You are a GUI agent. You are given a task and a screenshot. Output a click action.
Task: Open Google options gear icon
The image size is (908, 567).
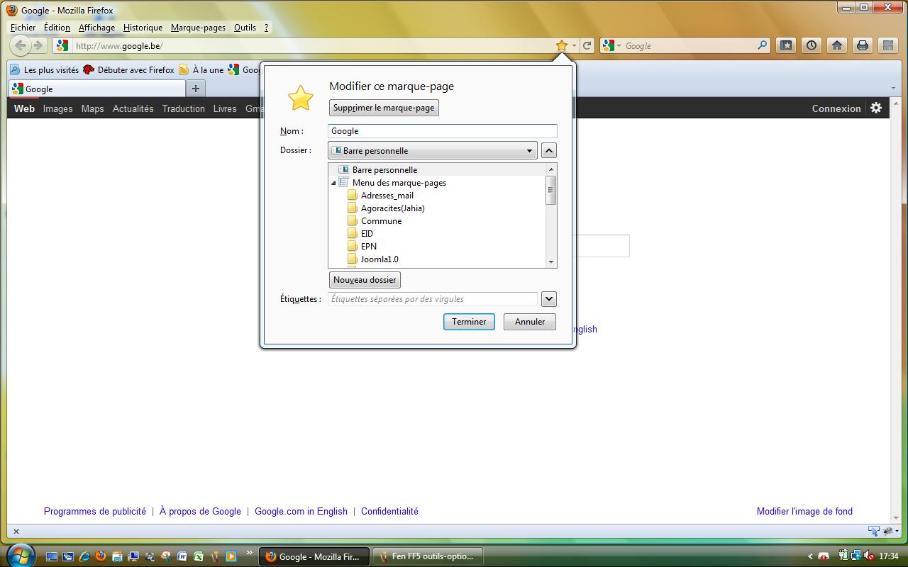pos(876,108)
